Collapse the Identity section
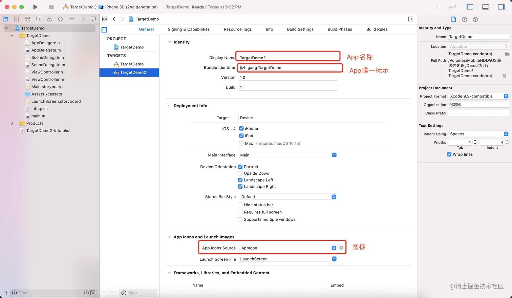The height and width of the screenshot is (298, 512). click(169, 42)
